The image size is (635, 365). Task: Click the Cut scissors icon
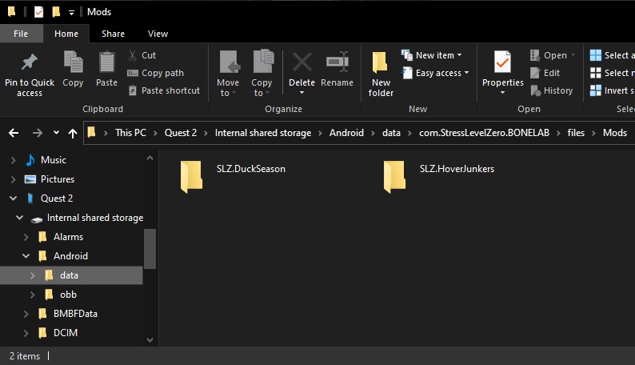click(133, 55)
